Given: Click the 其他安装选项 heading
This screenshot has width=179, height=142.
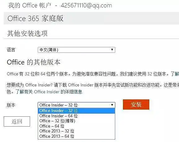Looking at the screenshot, I should (27, 33).
